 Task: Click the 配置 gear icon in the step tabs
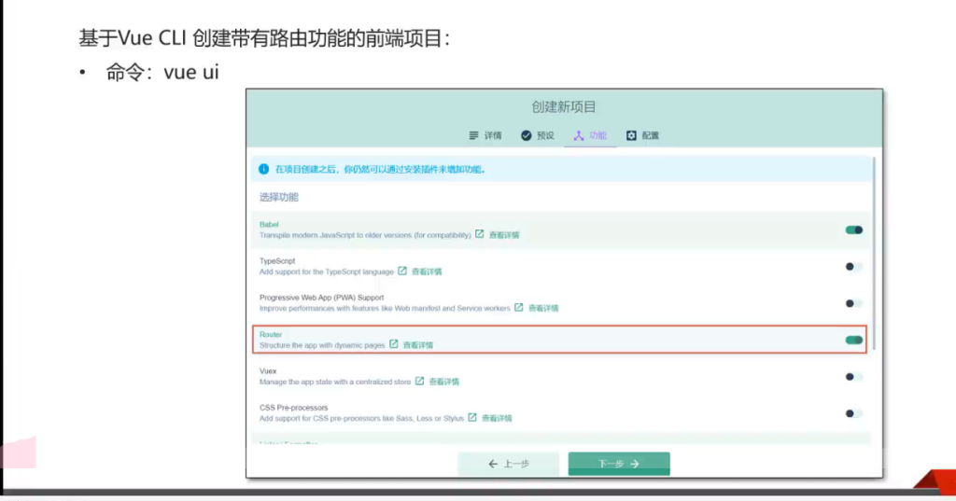(x=631, y=135)
